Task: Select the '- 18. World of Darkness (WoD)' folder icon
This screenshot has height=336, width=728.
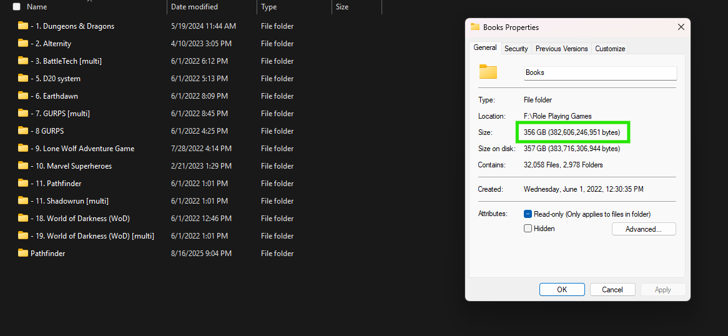Action: (x=23, y=218)
